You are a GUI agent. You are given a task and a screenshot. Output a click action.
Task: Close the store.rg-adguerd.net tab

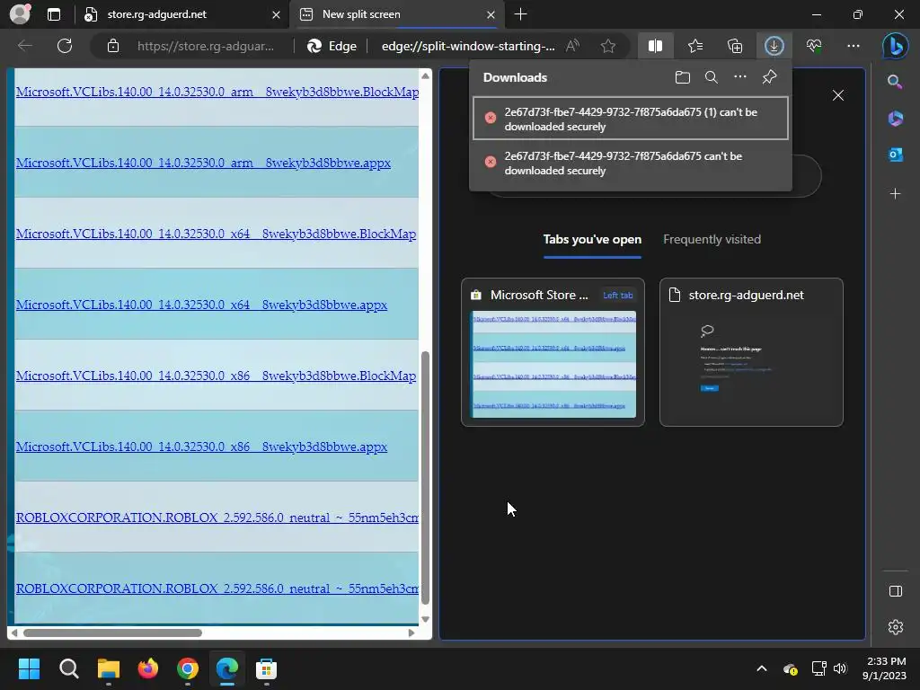pyautogui.click(x=276, y=14)
